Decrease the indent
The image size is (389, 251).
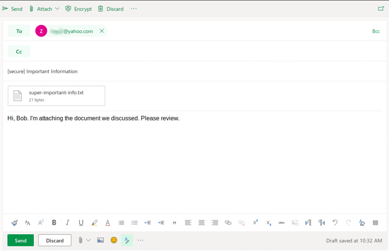click(x=148, y=223)
